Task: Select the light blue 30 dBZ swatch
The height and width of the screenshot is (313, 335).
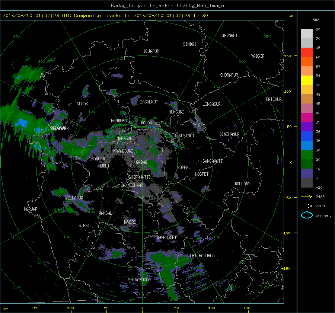Action: tap(307, 145)
